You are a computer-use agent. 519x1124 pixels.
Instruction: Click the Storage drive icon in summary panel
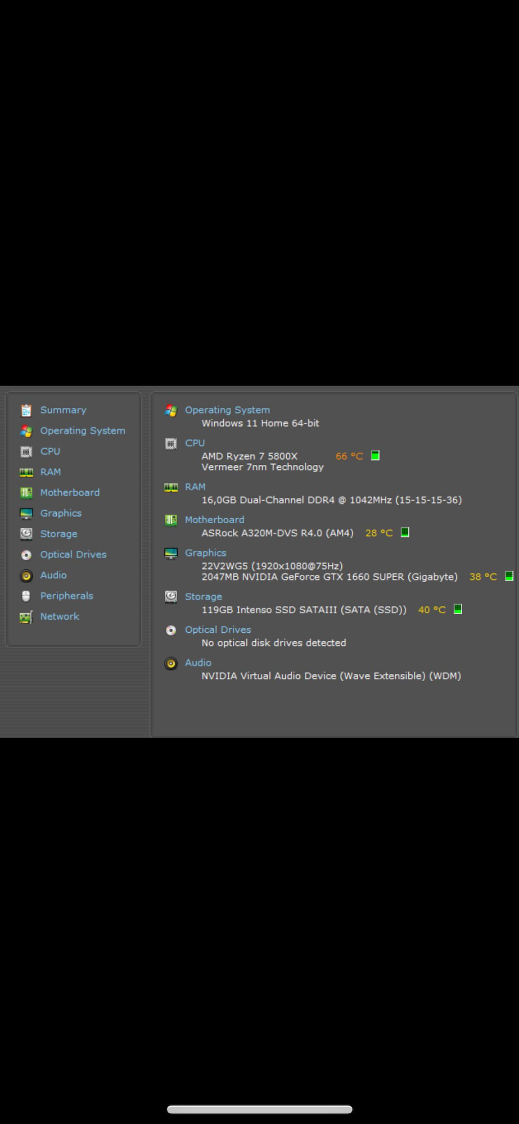tap(171, 597)
